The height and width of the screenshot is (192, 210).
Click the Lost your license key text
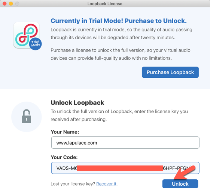coord(73,184)
